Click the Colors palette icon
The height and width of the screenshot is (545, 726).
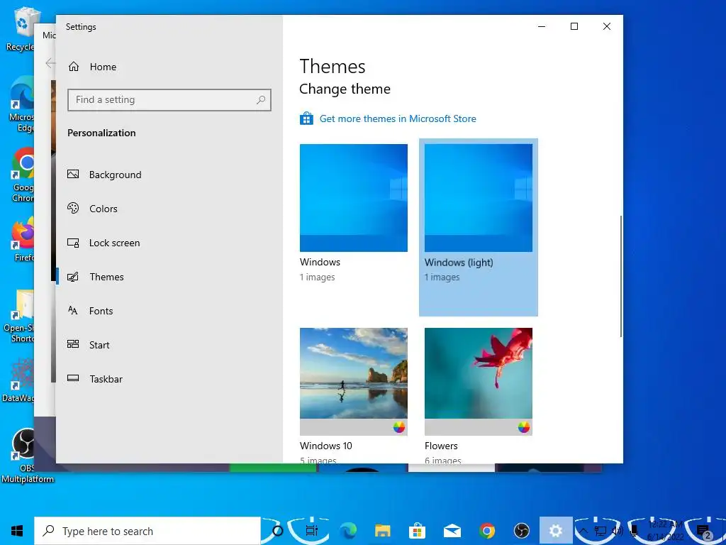(x=73, y=208)
